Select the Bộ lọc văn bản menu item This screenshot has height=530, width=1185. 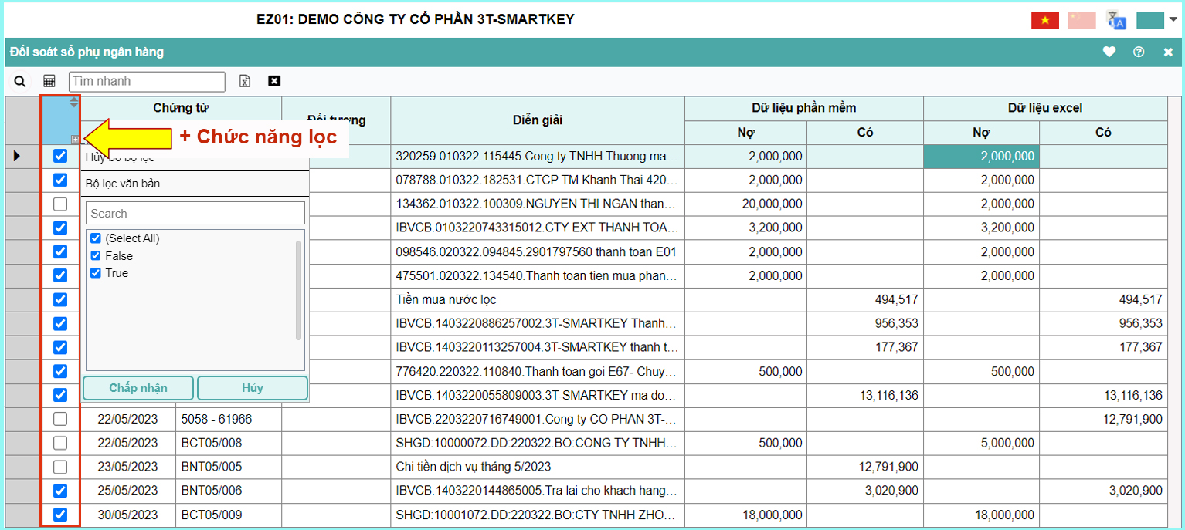click(123, 184)
